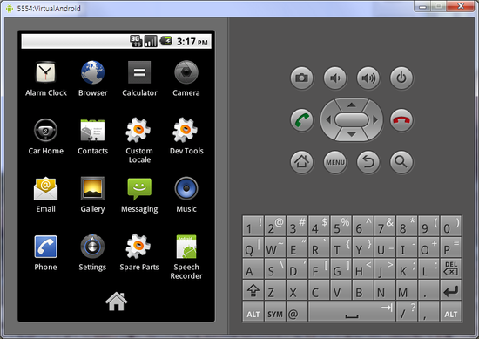479x339 pixels.
Task: Click the volume down hardware button
Action: pyautogui.click(x=335, y=78)
